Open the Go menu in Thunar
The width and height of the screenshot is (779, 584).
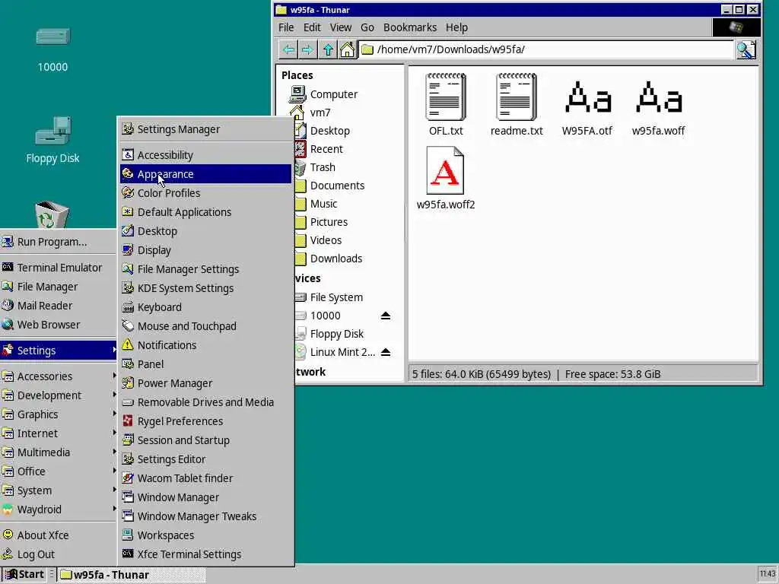(x=367, y=28)
